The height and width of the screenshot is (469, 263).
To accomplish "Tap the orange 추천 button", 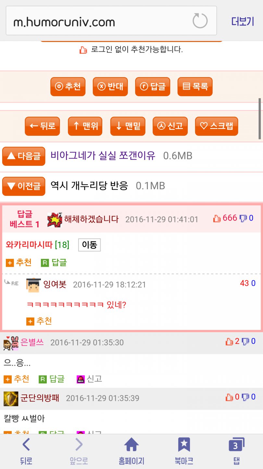I will pyautogui.click(x=68, y=87).
